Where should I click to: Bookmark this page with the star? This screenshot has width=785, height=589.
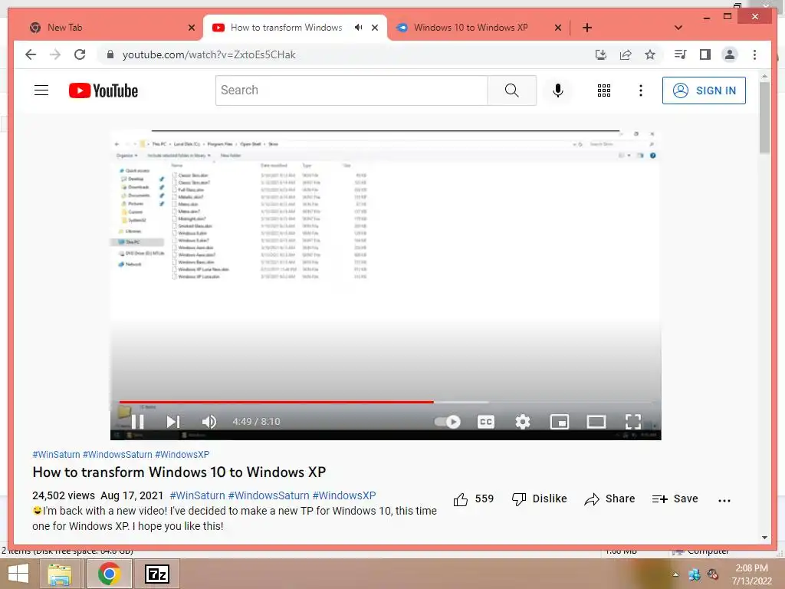650,54
